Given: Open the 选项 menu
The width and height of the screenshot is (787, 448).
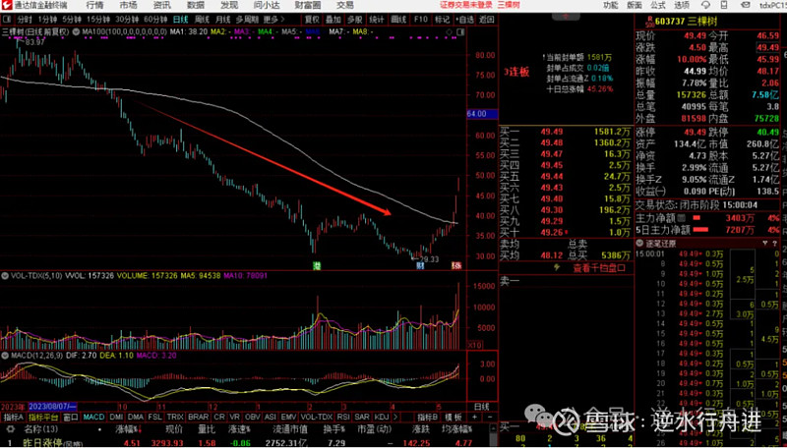Looking at the screenshot, I should point(682,5).
